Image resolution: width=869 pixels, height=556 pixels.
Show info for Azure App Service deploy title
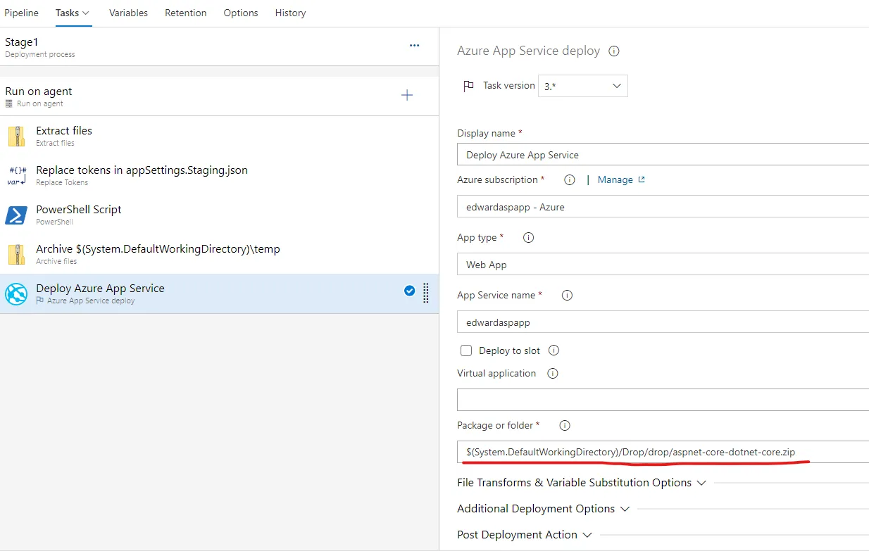(613, 51)
